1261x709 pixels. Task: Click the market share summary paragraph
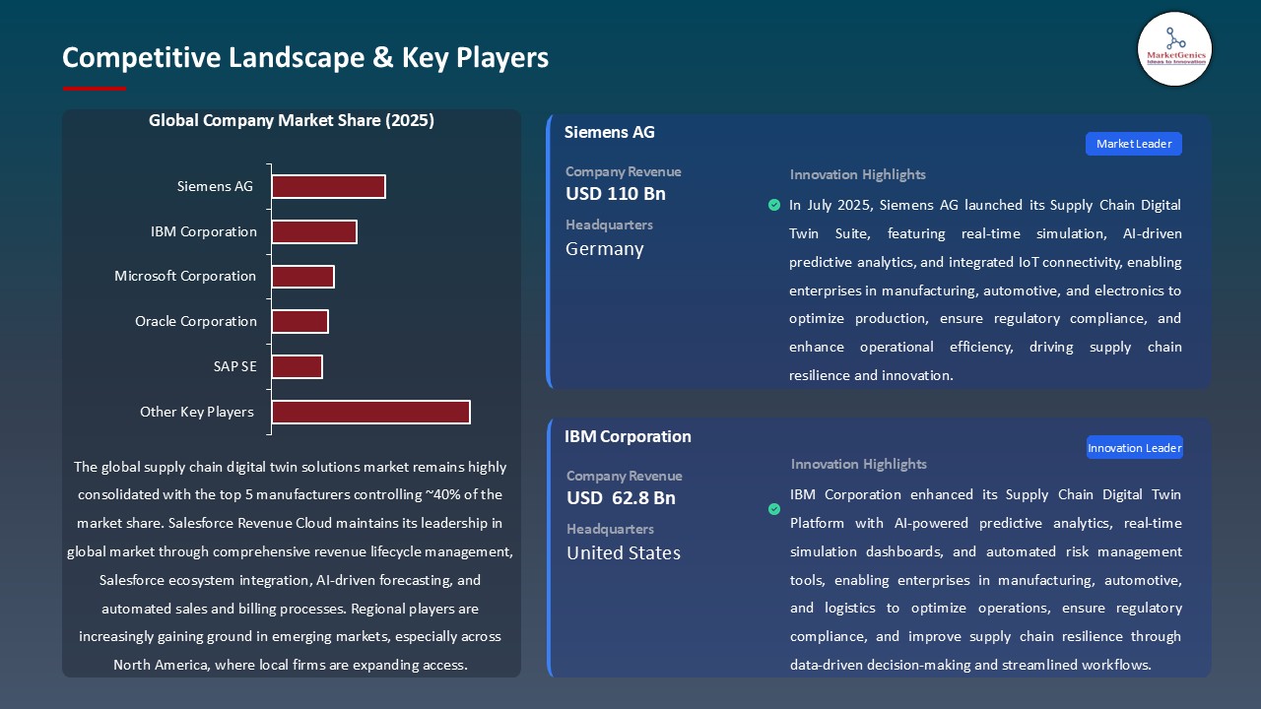click(x=292, y=565)
